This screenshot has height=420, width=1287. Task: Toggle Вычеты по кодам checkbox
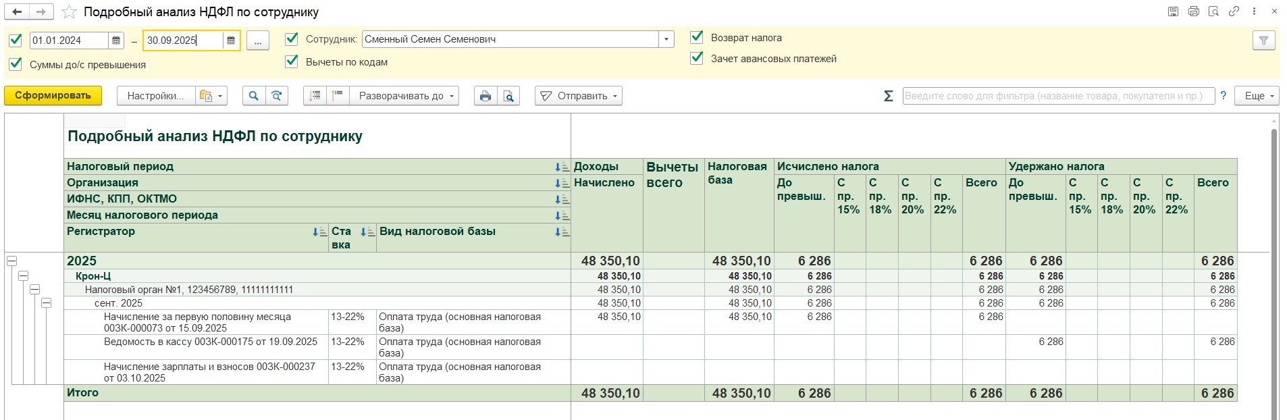tap(292, 61)
